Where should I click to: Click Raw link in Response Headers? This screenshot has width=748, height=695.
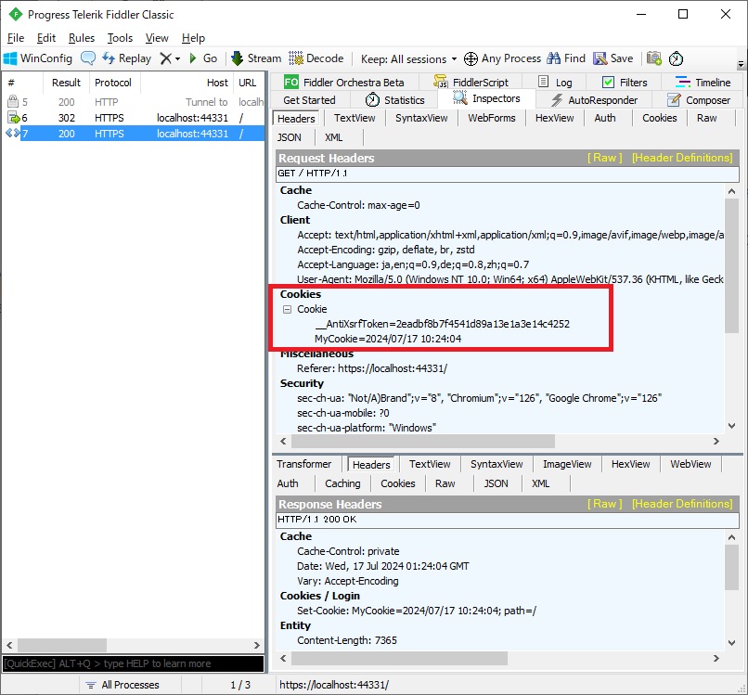point(604,504)
